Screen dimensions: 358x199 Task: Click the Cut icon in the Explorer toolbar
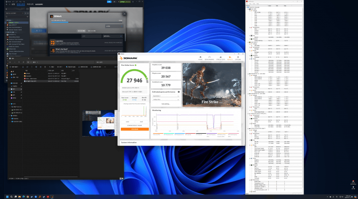[x=23, y=67]
